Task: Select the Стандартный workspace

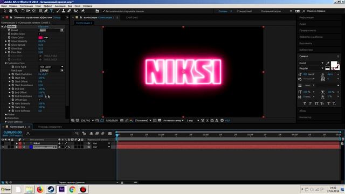Action: 244,11
